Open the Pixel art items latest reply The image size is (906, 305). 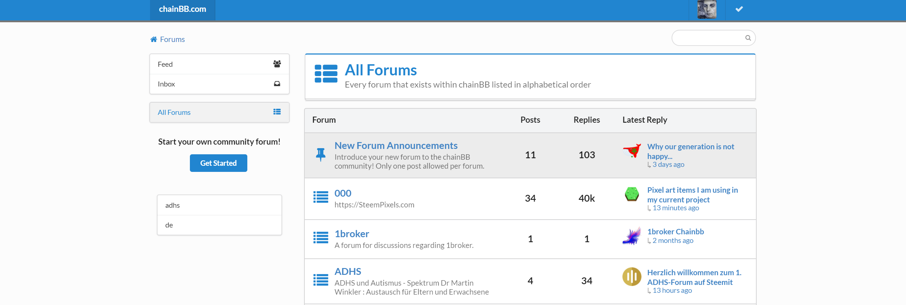click(x=692, y=195)
